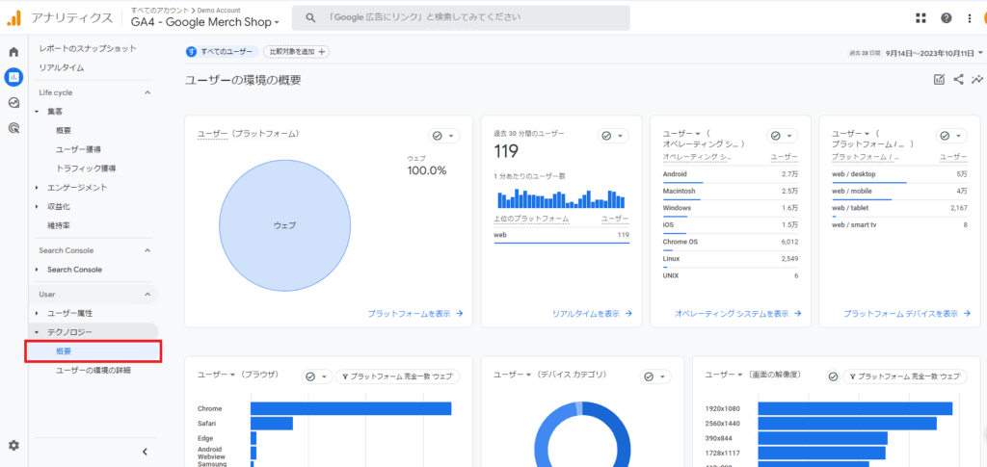Open ユーザー metric dropdown on Operating System card
The height and width of the screenshot is (467, 987).
[681, 134]
